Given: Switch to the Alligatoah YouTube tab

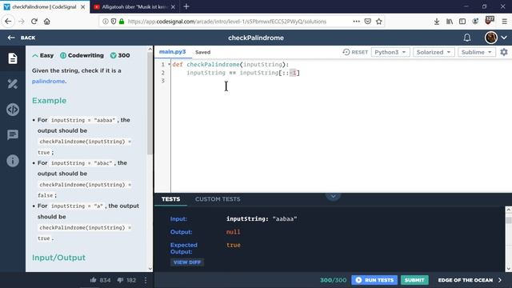Looking at the screenshot, I should pyautogui.click(x=134, y=6).
